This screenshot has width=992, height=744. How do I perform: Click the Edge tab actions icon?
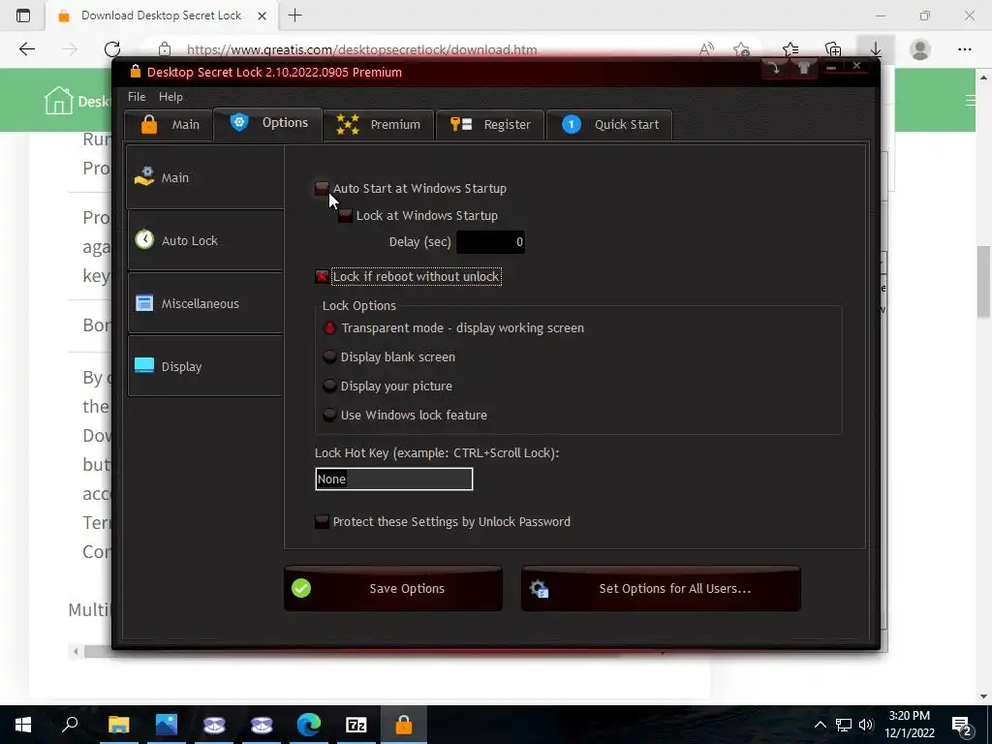pyautogui.click(x=23, y=15)
